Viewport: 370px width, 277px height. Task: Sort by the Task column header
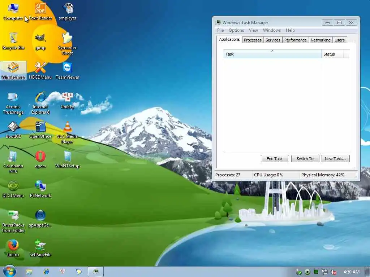272,54
